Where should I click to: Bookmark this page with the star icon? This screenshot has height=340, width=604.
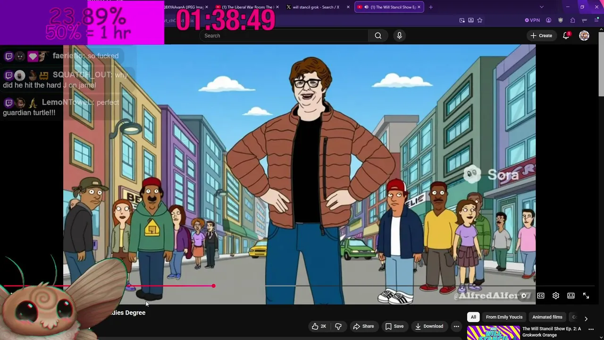tap(480, 20)
